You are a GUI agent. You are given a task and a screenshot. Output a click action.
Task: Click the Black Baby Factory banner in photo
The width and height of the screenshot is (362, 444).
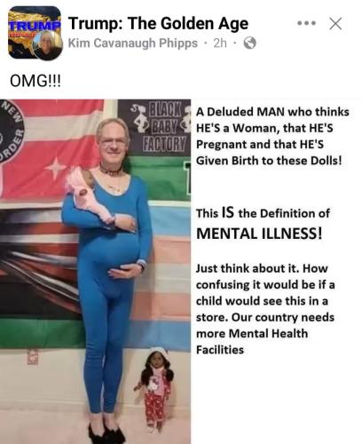[155, 128]
